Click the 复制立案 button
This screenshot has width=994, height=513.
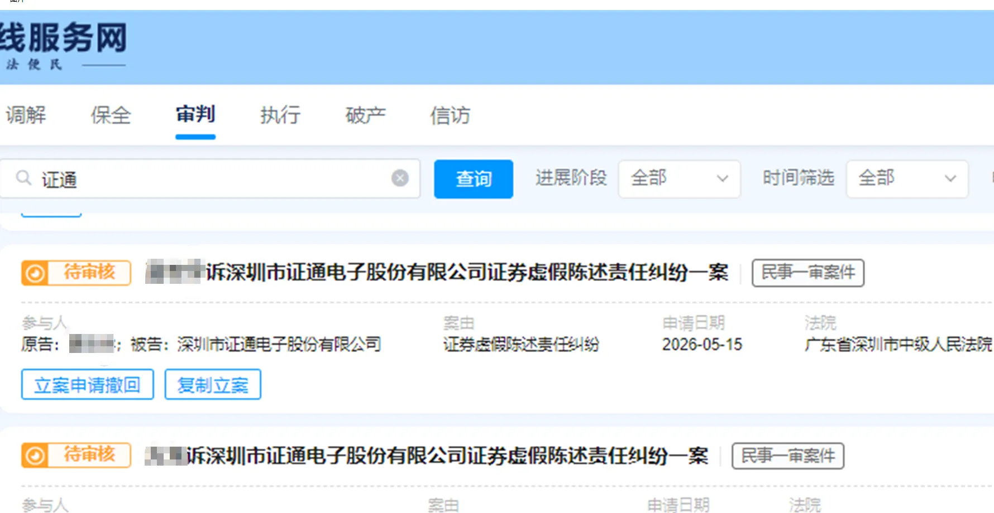pyautogui.click(x=213, y=385)
